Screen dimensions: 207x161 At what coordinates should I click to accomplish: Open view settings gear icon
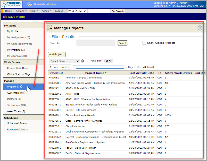pyautogui.click(x=83, y=61)
